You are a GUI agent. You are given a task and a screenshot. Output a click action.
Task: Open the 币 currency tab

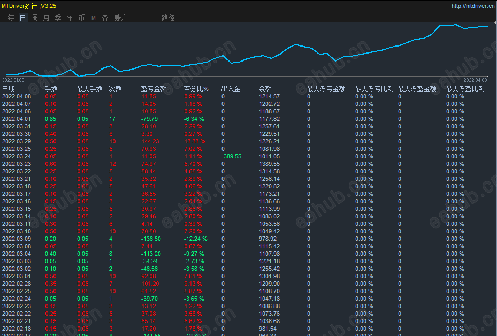click(81, 18)
